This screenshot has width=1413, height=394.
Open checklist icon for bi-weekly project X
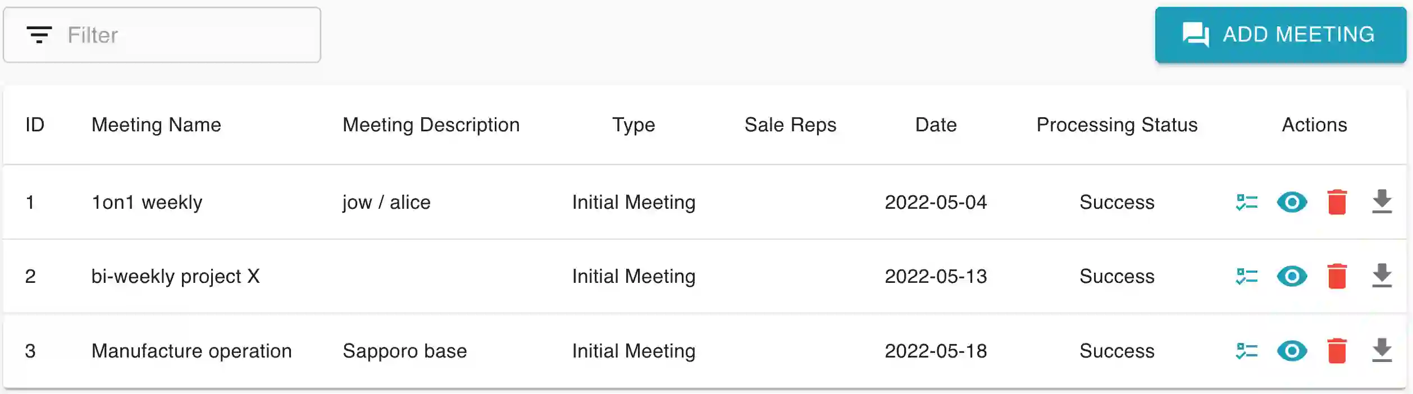[x=1247, y=276]
